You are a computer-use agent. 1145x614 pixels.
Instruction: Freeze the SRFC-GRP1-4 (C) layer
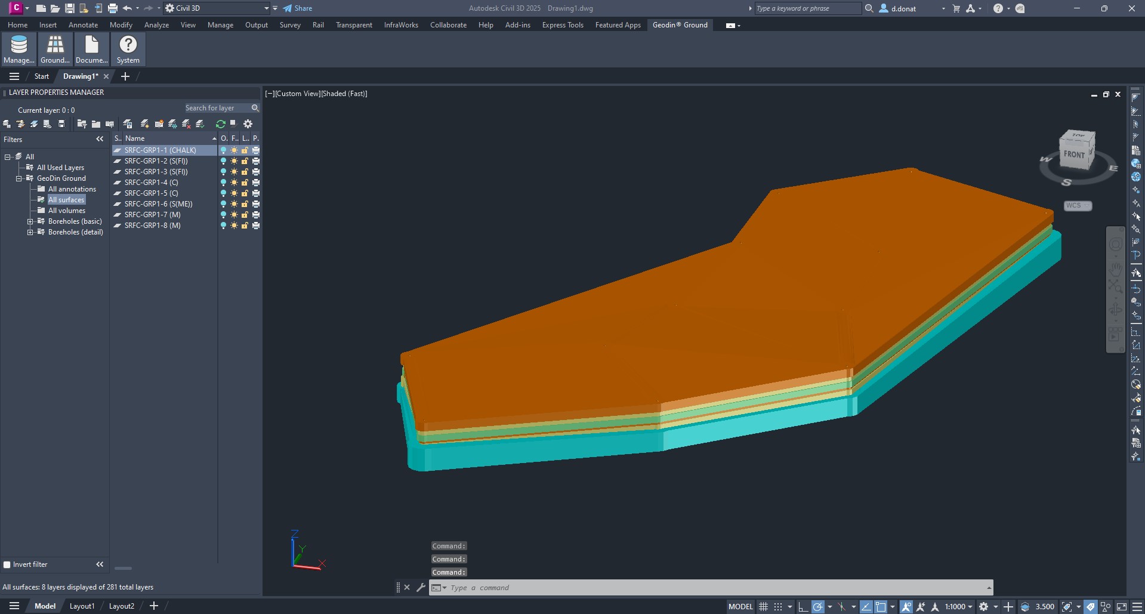point(234,183)
